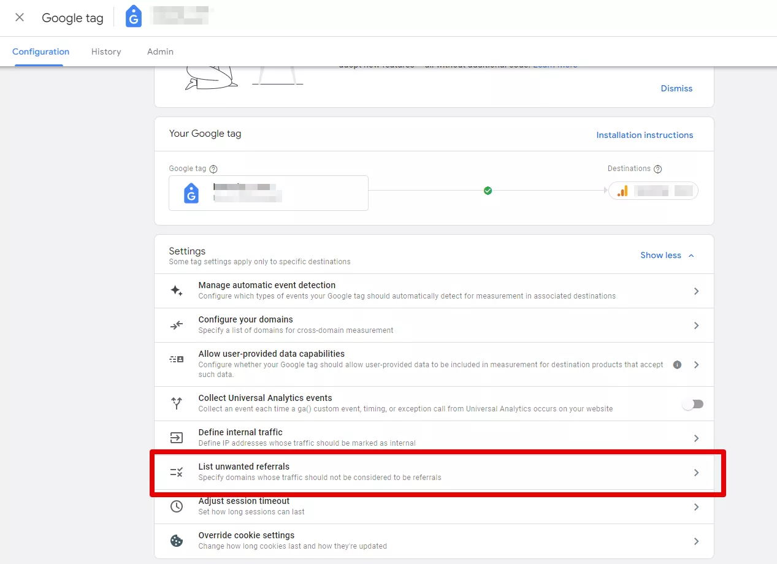The width and height of the screenshot is (777, 564).
Task: Expand Override cookie settings chevron
Action: point(696,541)
